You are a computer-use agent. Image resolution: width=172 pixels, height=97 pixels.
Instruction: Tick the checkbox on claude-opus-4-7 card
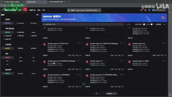point(123,61)
